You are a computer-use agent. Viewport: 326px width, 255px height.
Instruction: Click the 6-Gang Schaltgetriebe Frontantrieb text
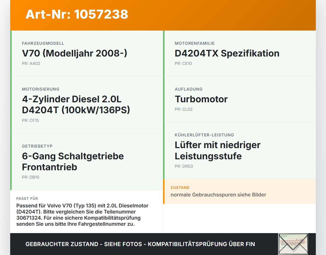point(73,162)
